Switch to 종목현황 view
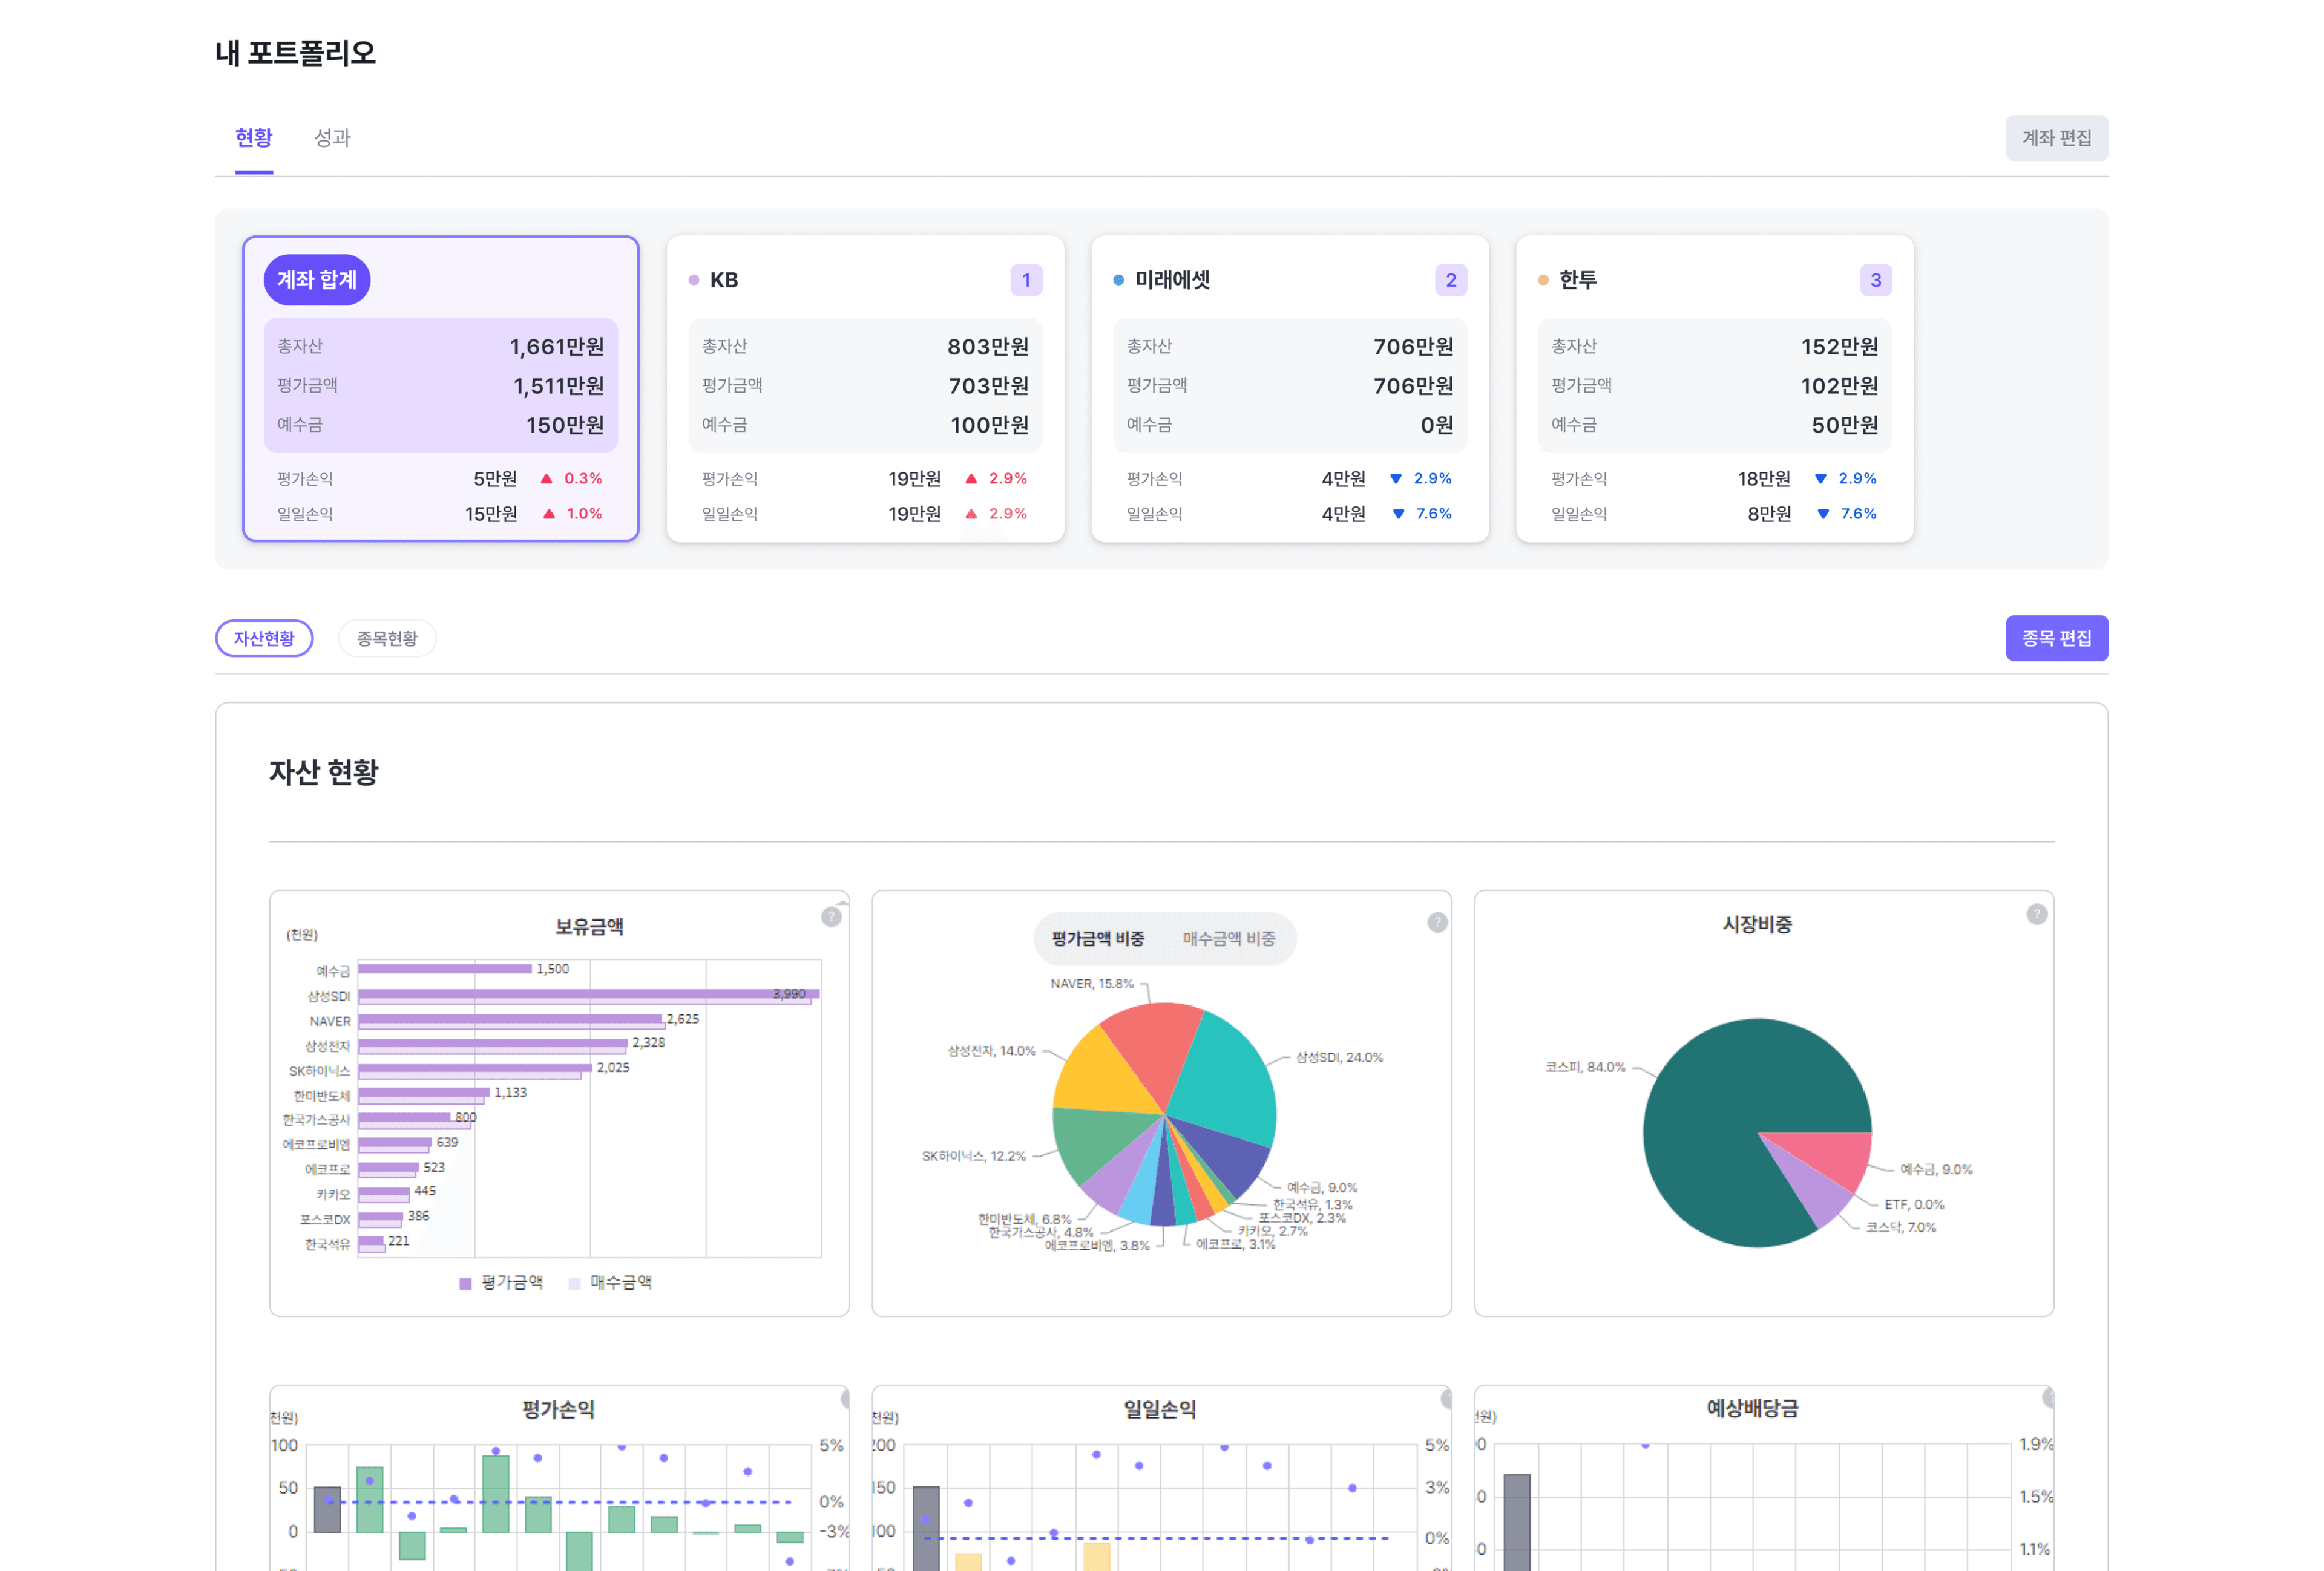This screenshot has width=2324, height=1571. (x=387, y=639)
